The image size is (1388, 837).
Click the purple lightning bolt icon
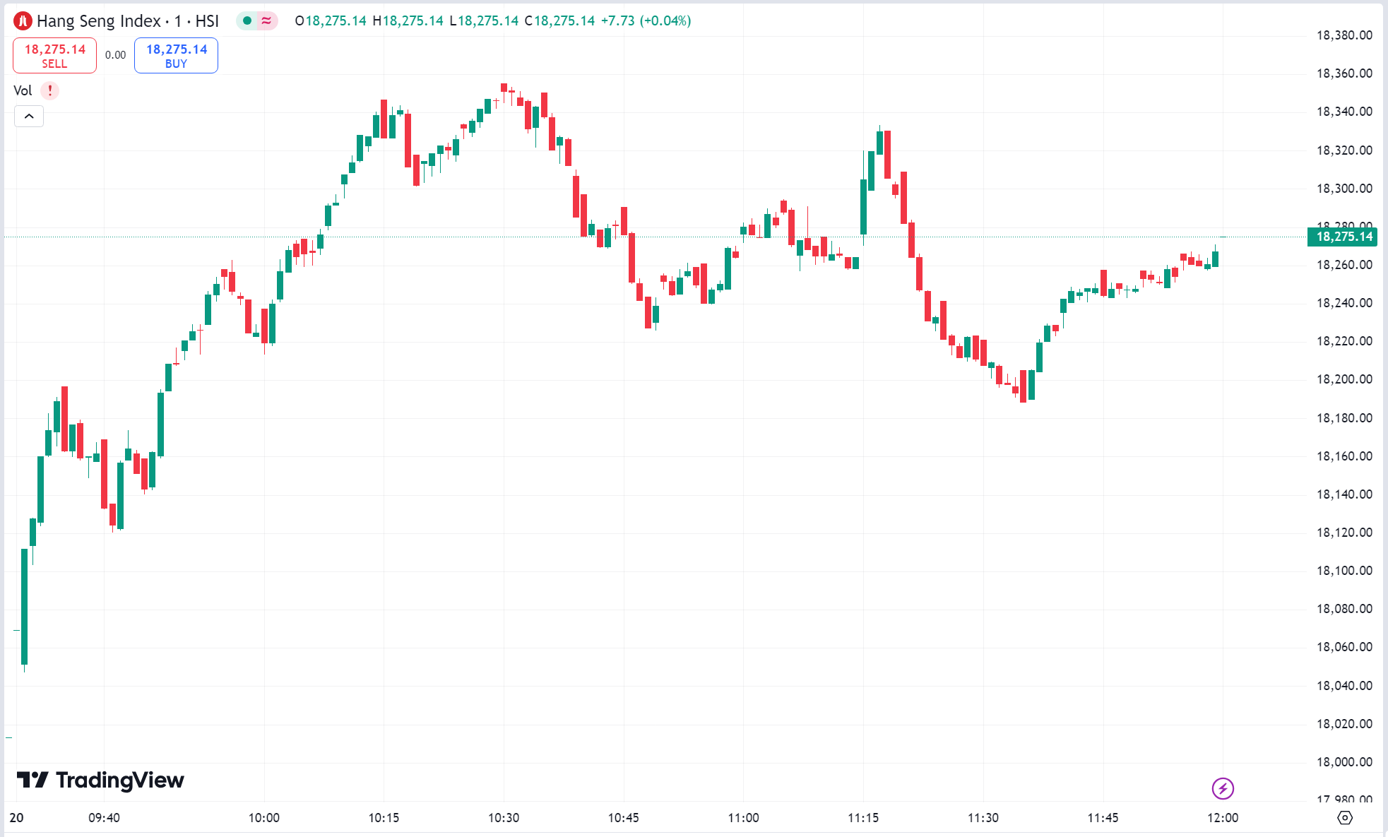(1223, 788)
